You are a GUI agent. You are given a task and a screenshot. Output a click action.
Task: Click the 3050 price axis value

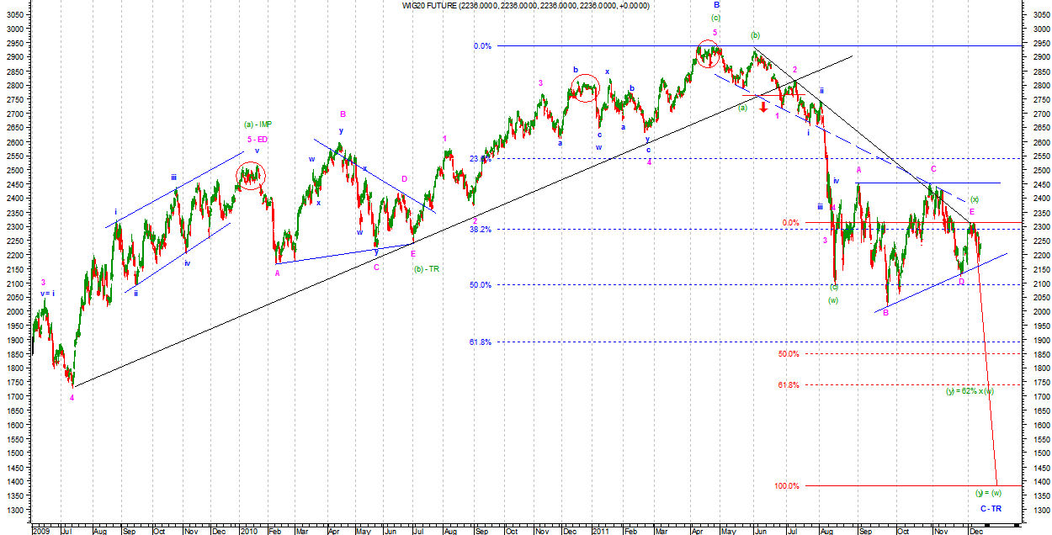pyautogui.click(x=1039, y=13)
